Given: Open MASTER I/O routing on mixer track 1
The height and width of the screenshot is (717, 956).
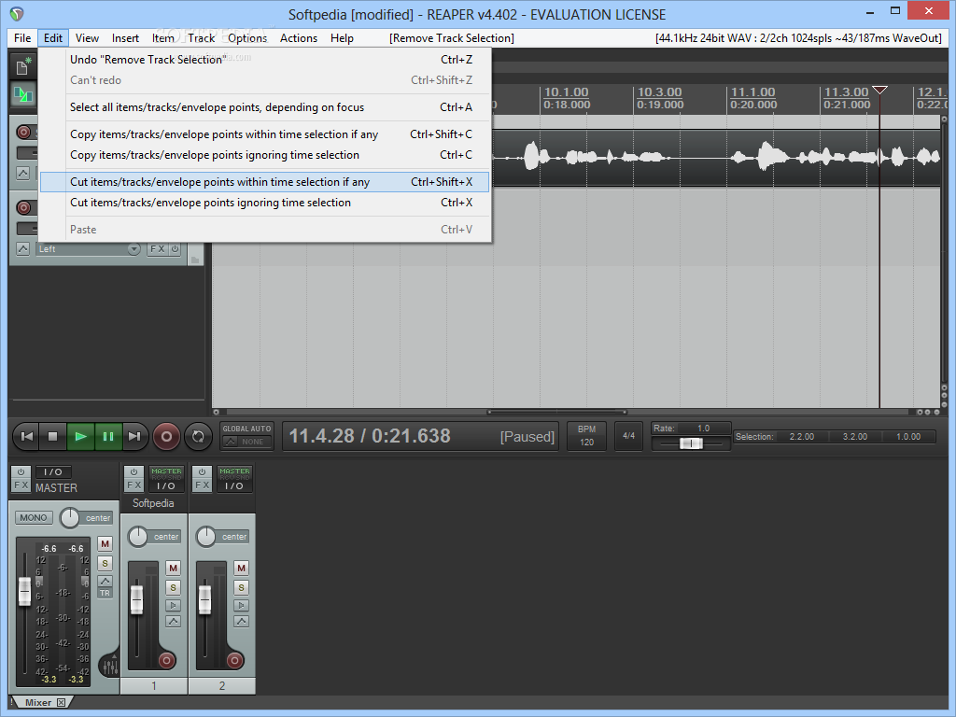Looking at the screenshot, I should click(166, 479).
